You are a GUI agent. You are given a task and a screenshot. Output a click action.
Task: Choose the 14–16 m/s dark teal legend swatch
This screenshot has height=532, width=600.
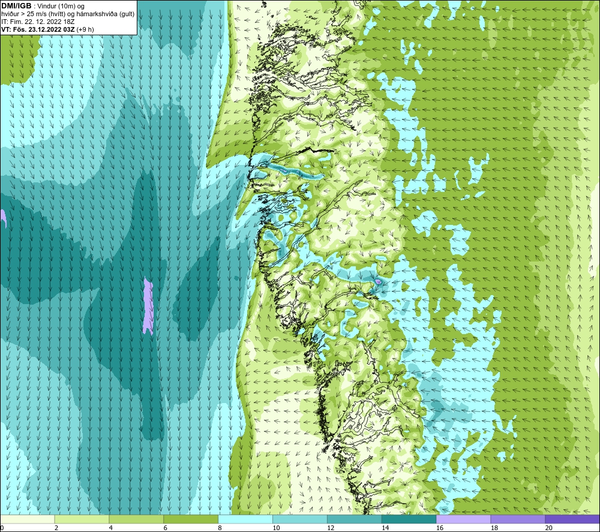pyautogui.click(x=409, y=519)
